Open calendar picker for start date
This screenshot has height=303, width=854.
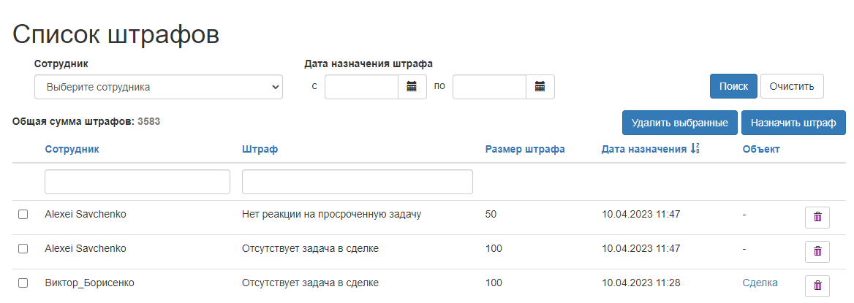click(412, 86)
